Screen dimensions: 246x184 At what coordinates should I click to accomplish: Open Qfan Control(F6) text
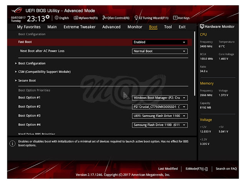pos(118,18)
